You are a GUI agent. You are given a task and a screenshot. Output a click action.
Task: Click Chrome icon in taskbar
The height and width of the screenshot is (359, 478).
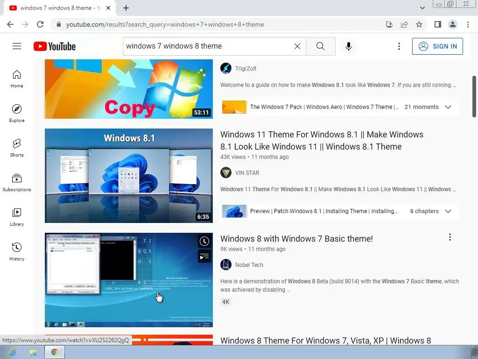click(x=55, y=352)
